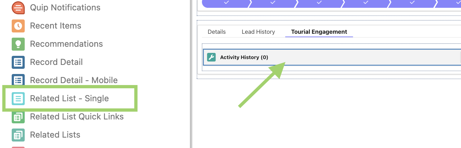Select the second completed path stage

click(272, 3)
